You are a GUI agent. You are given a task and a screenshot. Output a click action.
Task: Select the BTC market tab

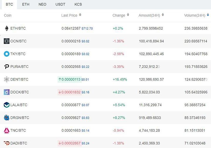coord(9,4)
